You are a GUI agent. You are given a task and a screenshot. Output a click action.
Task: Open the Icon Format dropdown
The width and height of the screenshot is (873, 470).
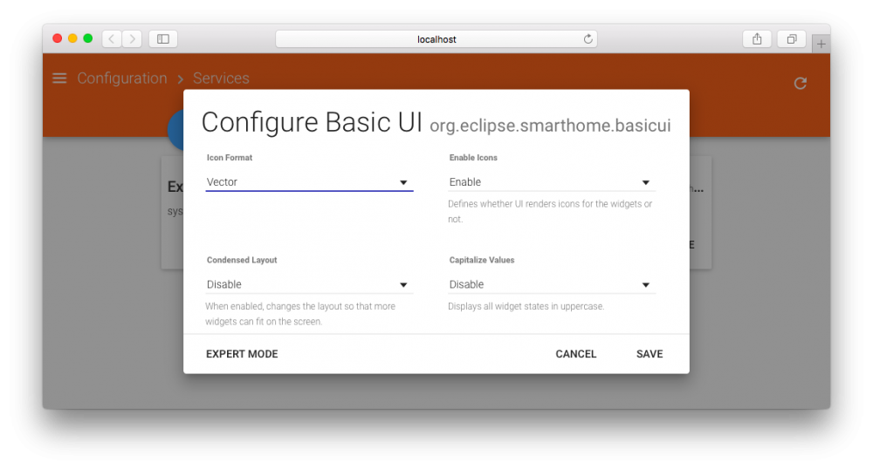coord(309,182)
